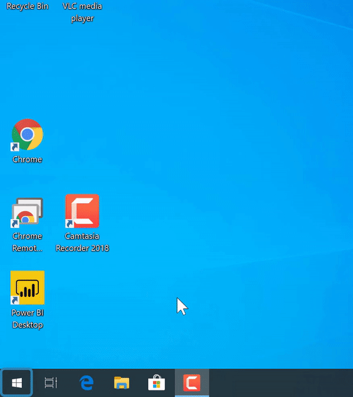Image resolution: width=353 pixels, height=397 pixels.
Task: Select the Power BI Desktop shortcut icon
Action: [x=28, y=287]
